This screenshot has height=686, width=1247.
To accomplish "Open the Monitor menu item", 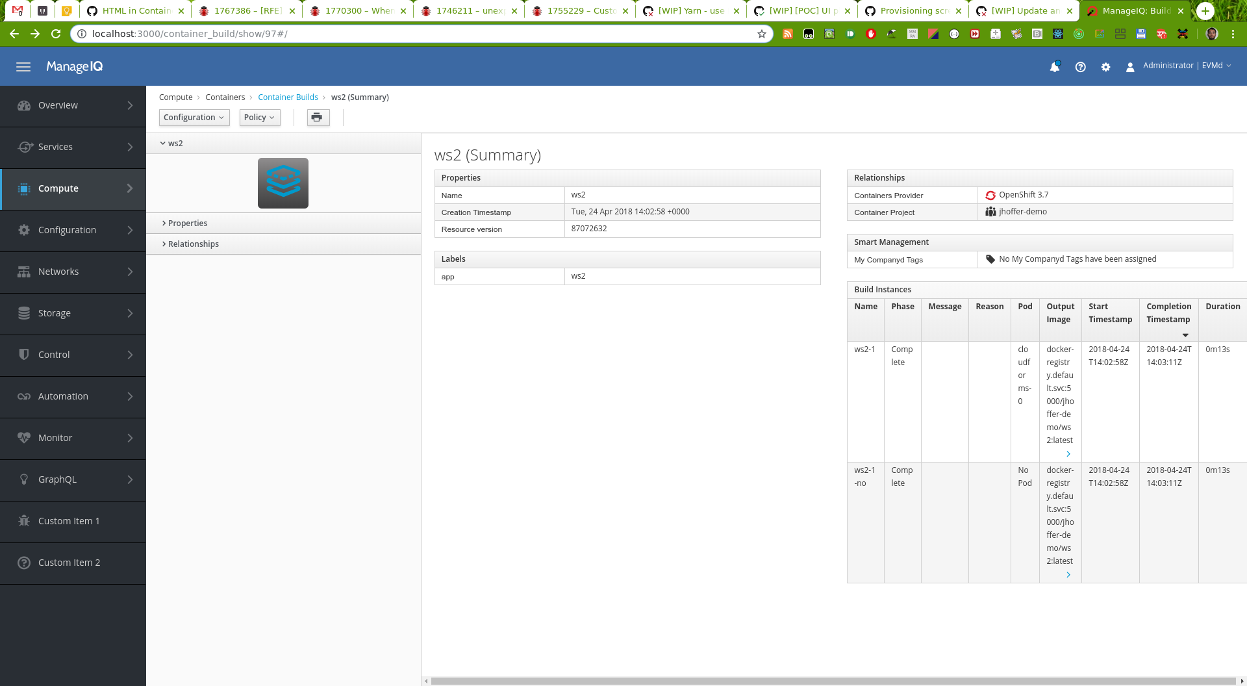I will [73, 438].
